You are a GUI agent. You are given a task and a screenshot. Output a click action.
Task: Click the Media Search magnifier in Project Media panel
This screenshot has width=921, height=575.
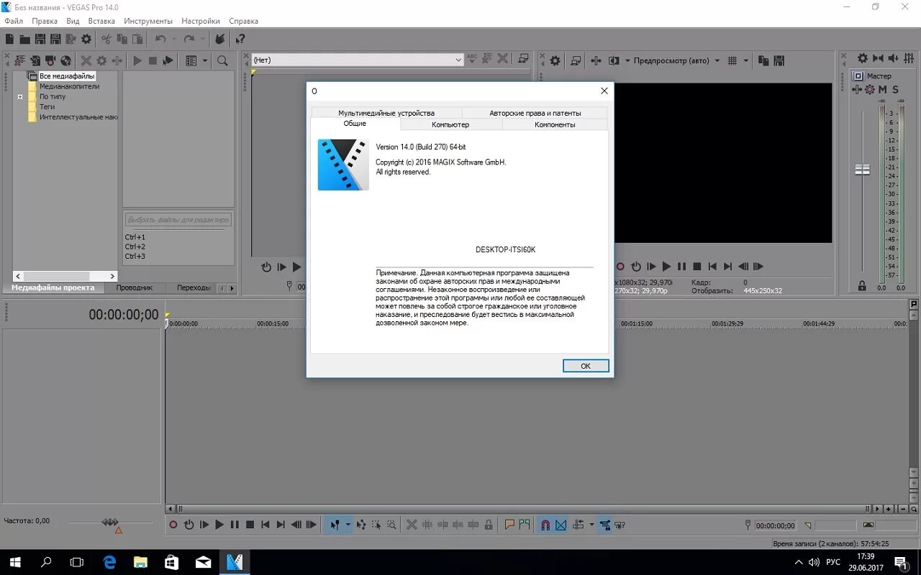[223, 61]
